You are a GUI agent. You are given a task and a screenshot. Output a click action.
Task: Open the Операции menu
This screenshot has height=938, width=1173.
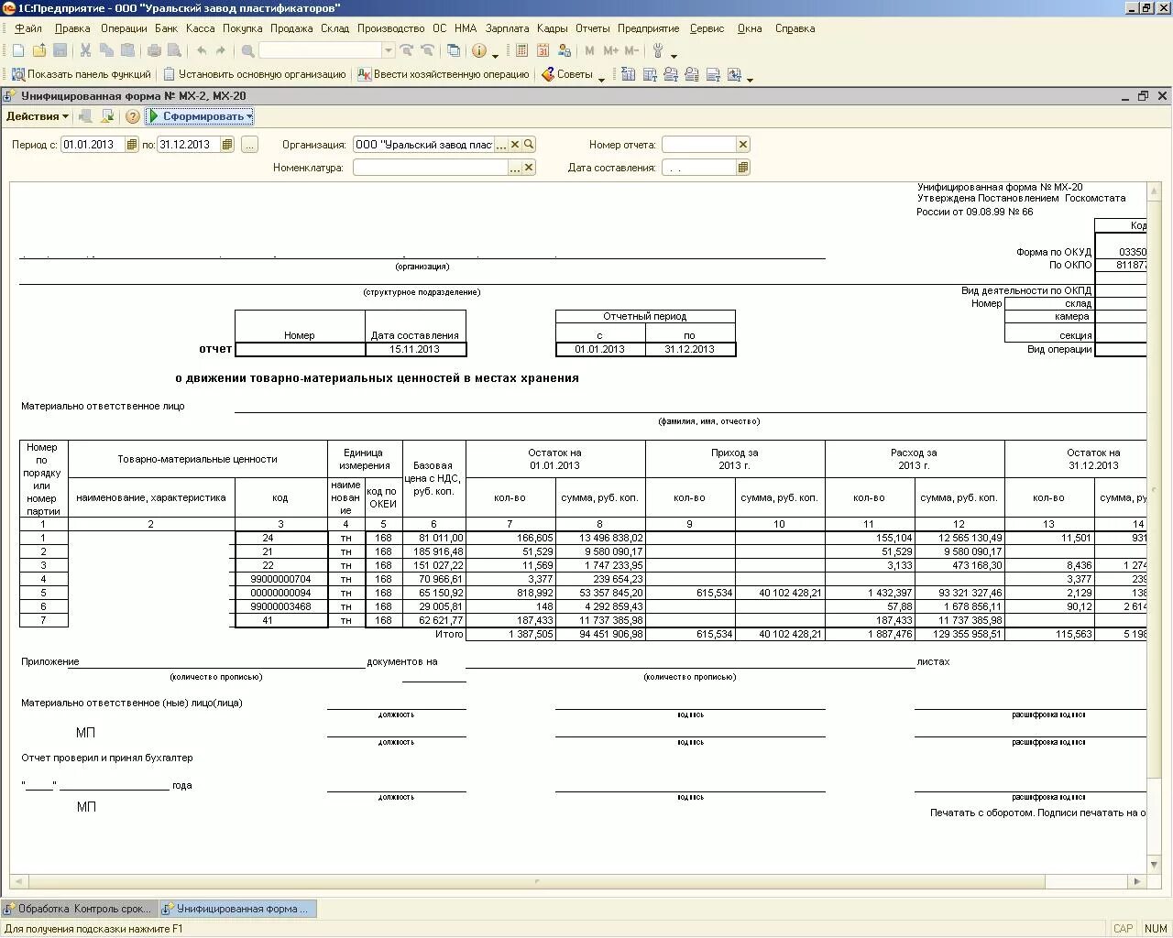124,28
